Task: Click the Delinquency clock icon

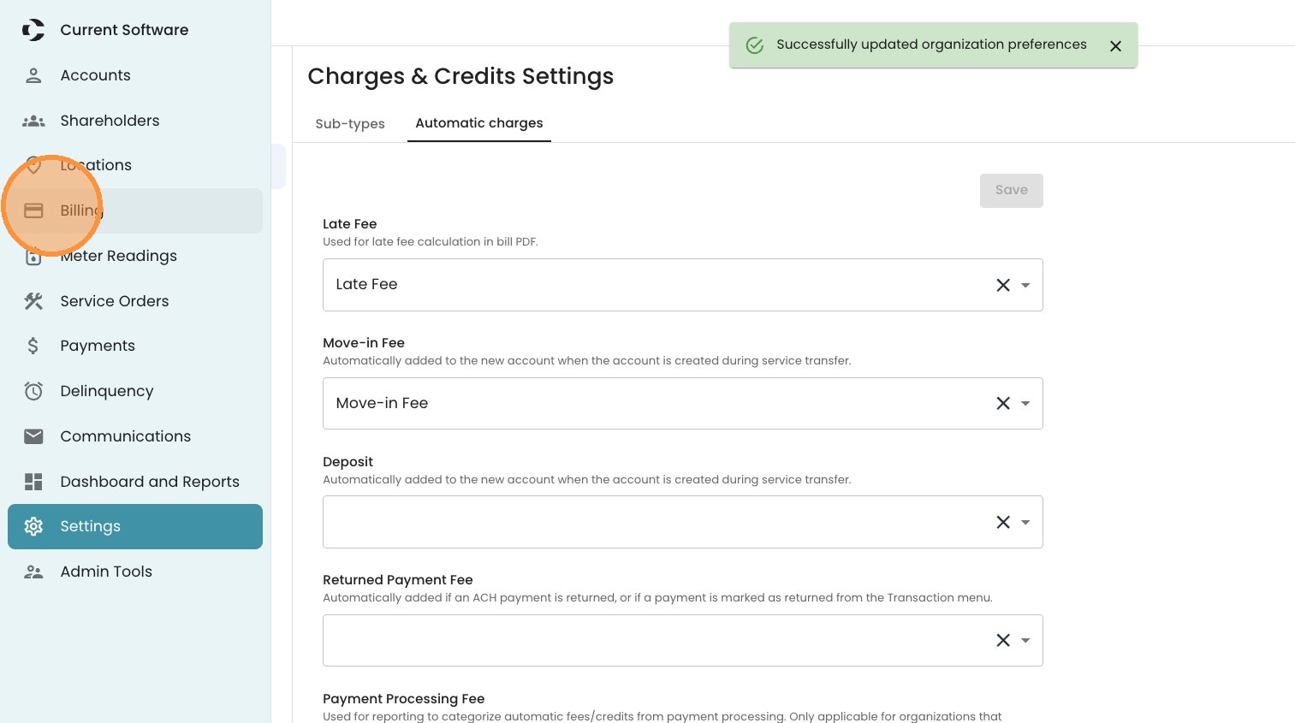Action: [33, 391]
